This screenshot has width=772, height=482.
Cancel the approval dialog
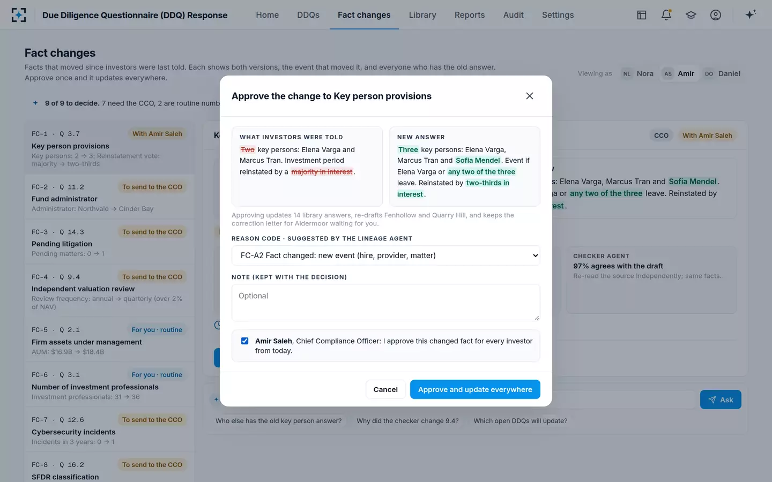tap(385, 389)
